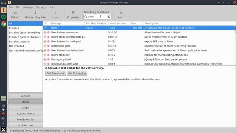Click the Synaptic title bar app icon
This screenshot has width=237, height=133.
tap(9, 2)
